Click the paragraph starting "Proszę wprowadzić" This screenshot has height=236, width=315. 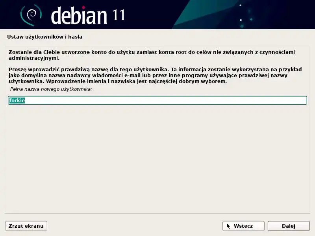pyautogui.click(x=155, y=75)
